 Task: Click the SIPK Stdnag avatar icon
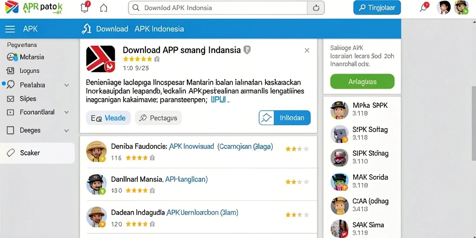[339, 158]
